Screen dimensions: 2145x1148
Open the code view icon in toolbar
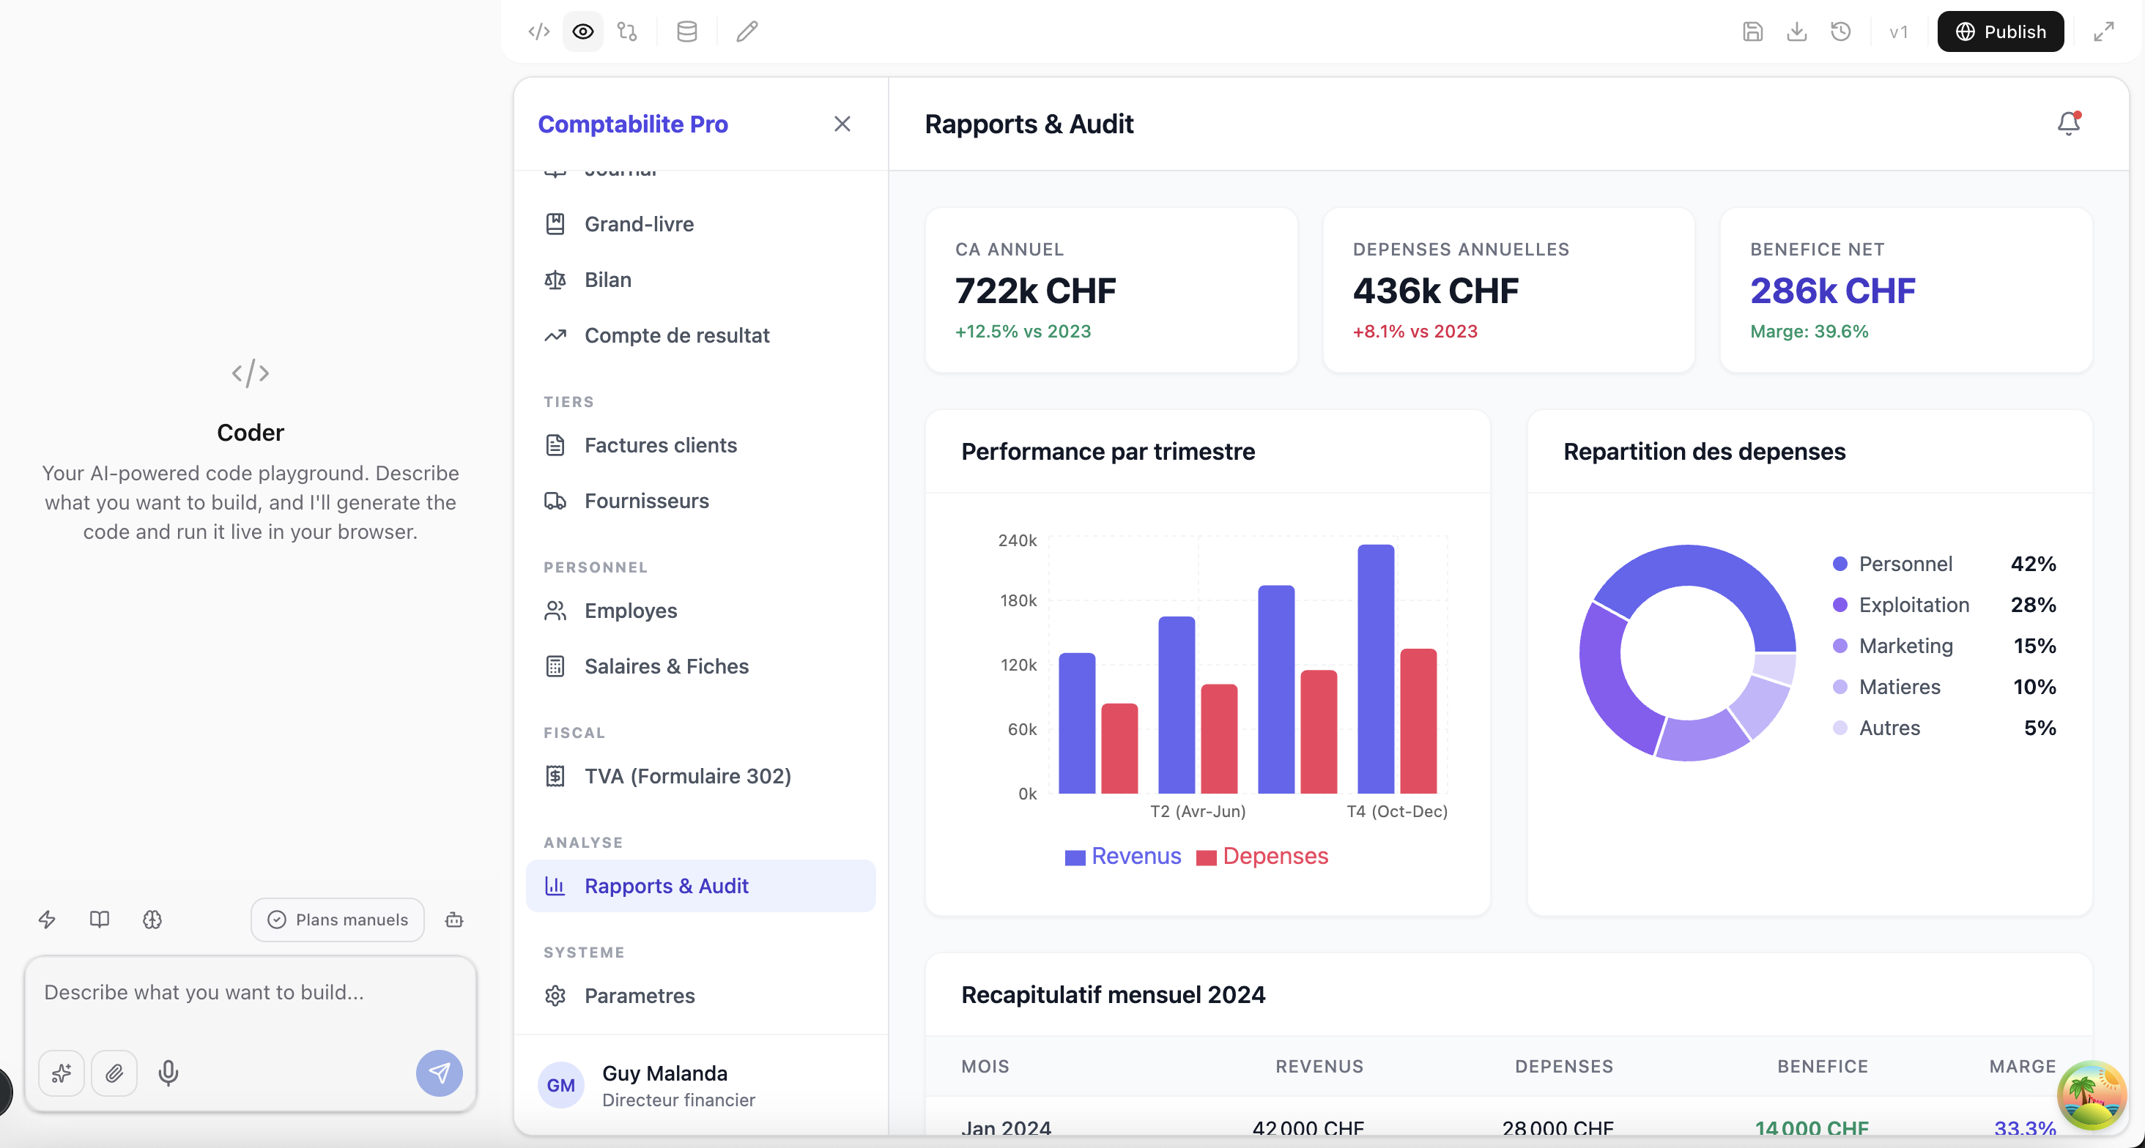[x=538, y=31]
